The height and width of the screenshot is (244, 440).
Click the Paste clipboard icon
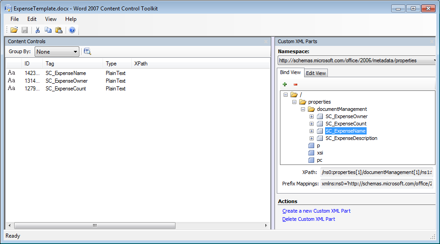pos(58,30)
